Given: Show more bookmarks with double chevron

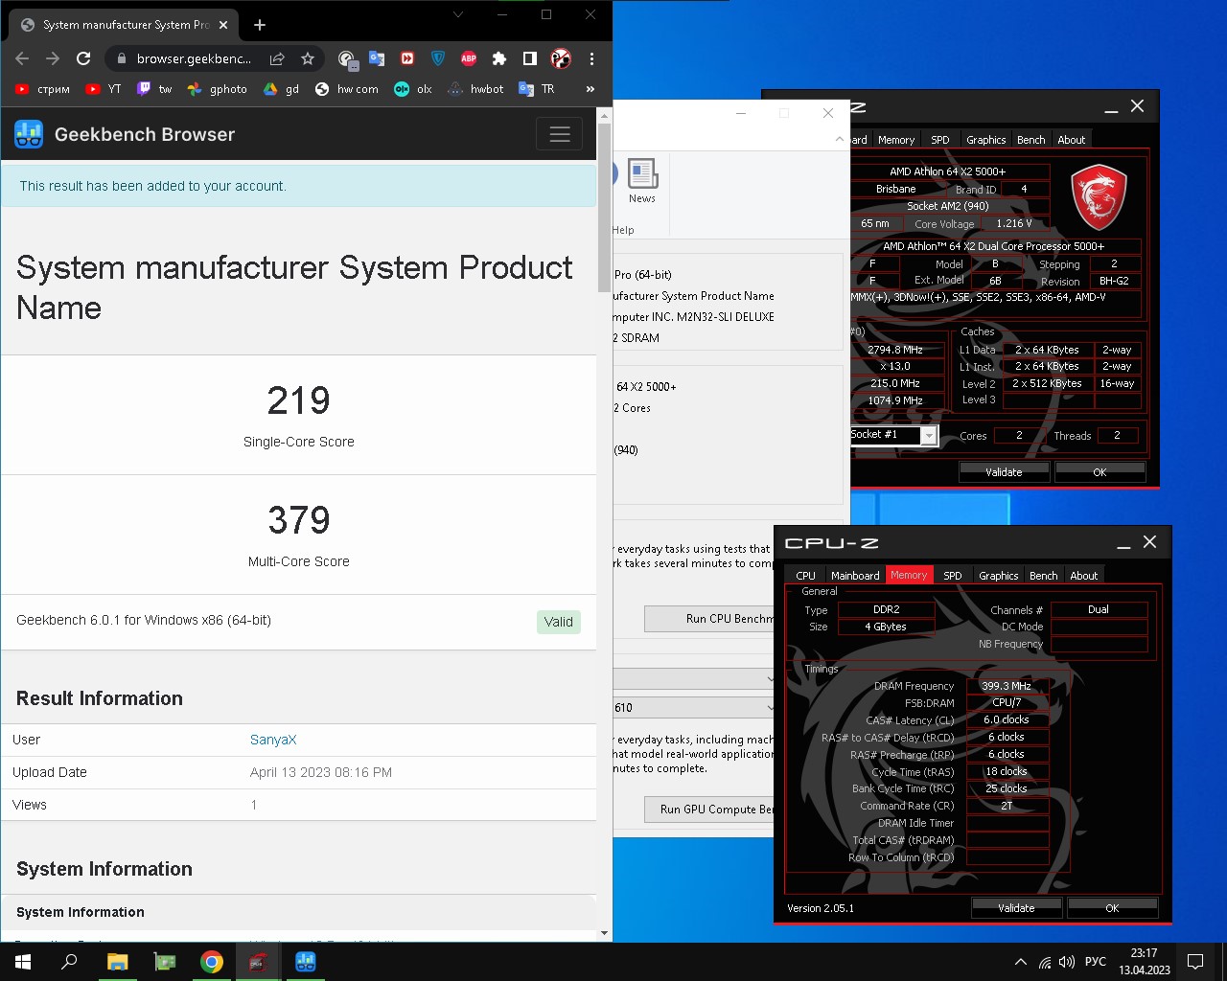Looking at the screenshot, I should [590, 89].
